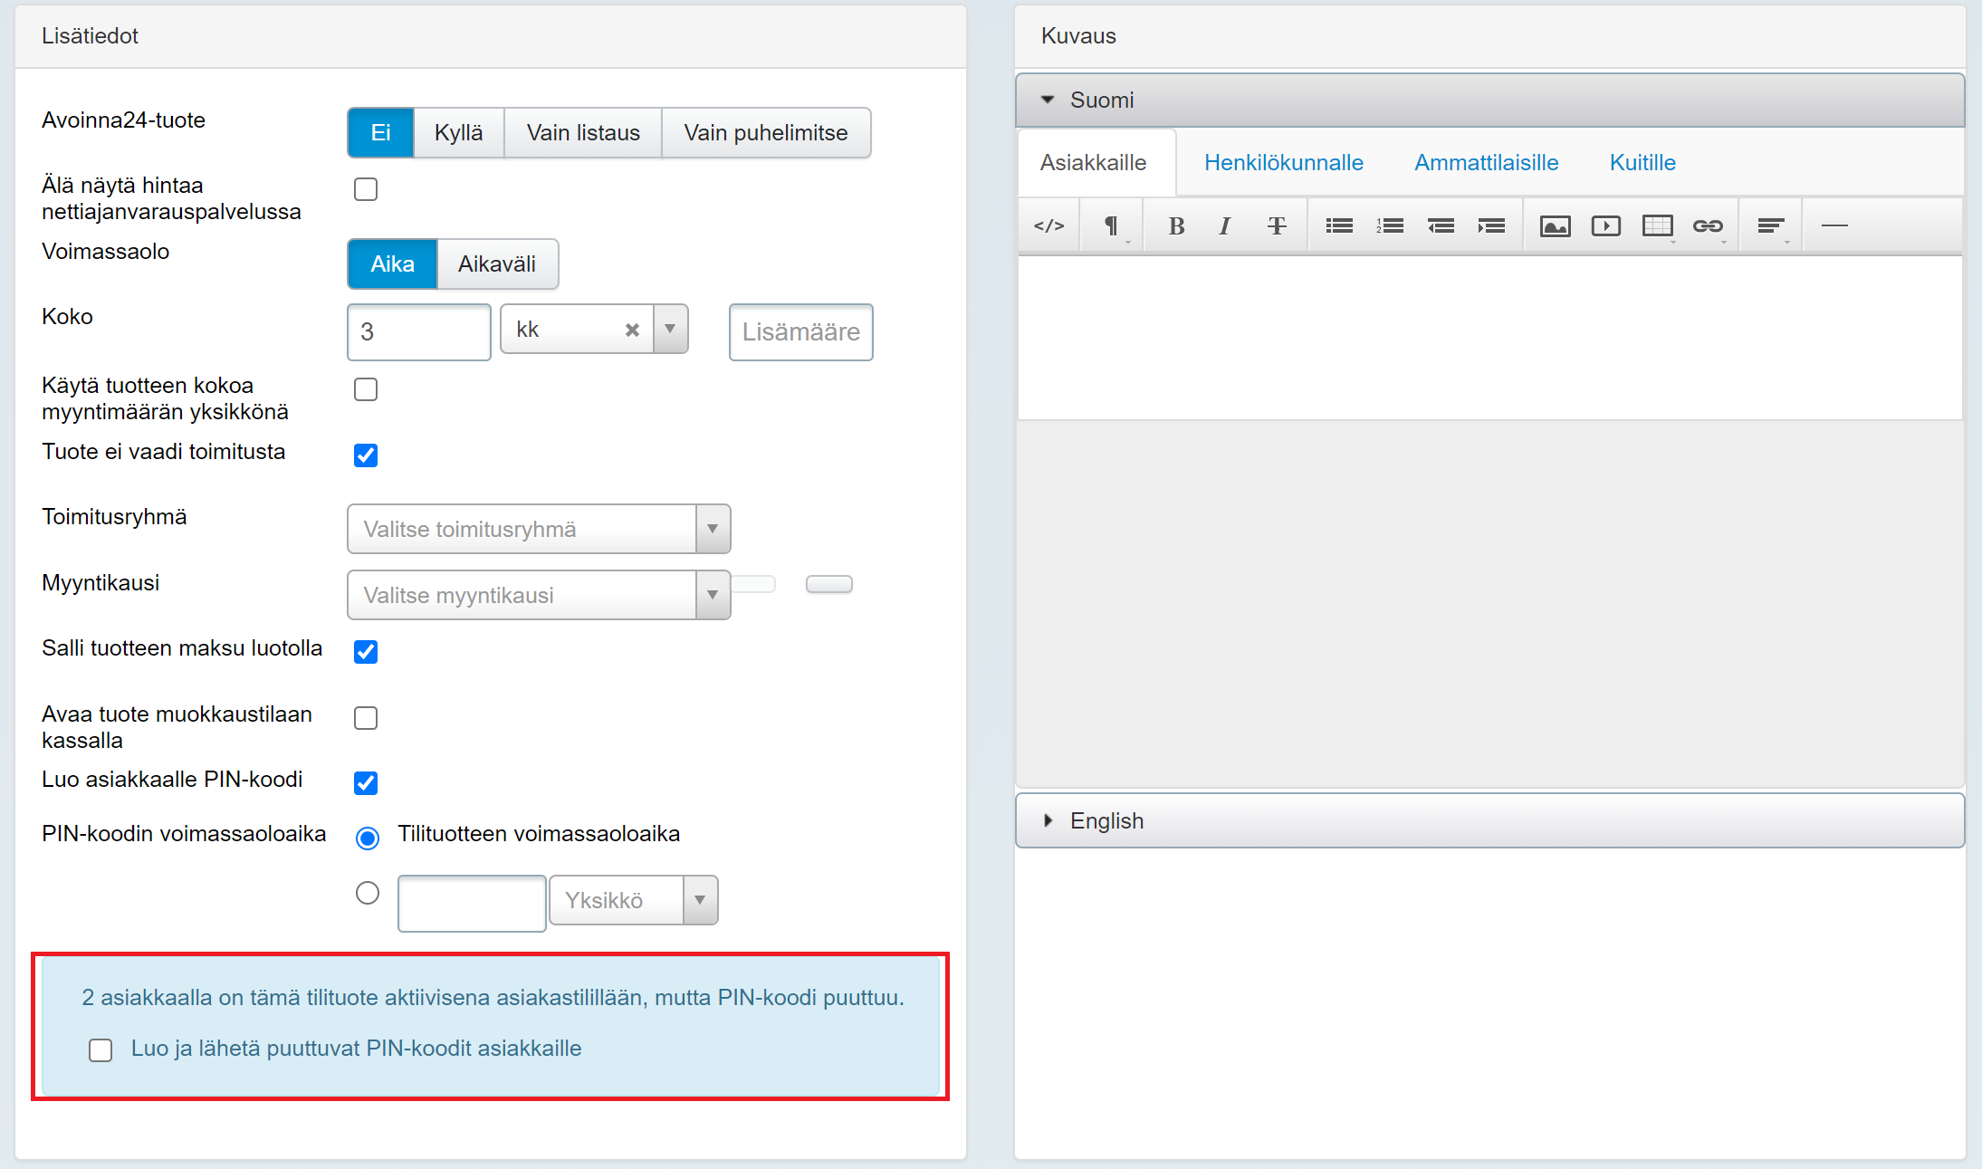Apply italic formatting in editor
Screen dimensions: 1982x1169
[x=1225, y=225]
